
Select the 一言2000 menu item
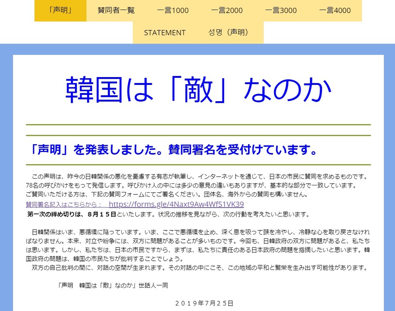pyautogui.click(x=227, y=10)
